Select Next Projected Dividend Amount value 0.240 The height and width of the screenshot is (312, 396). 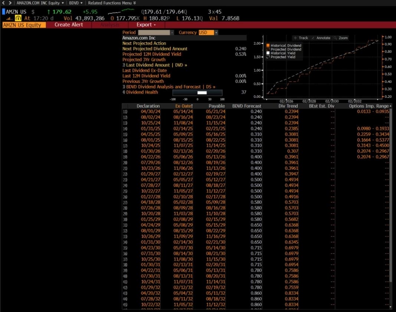tap(240, 49)
